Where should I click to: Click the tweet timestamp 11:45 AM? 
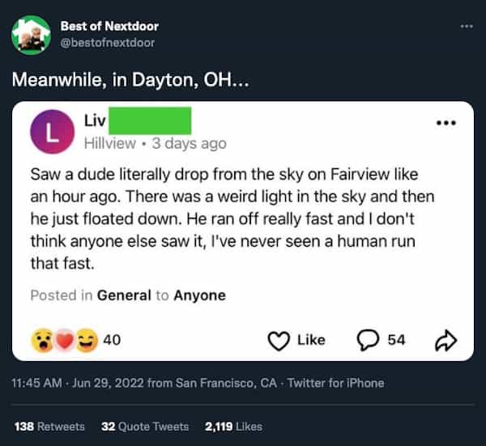click(36, 383)
